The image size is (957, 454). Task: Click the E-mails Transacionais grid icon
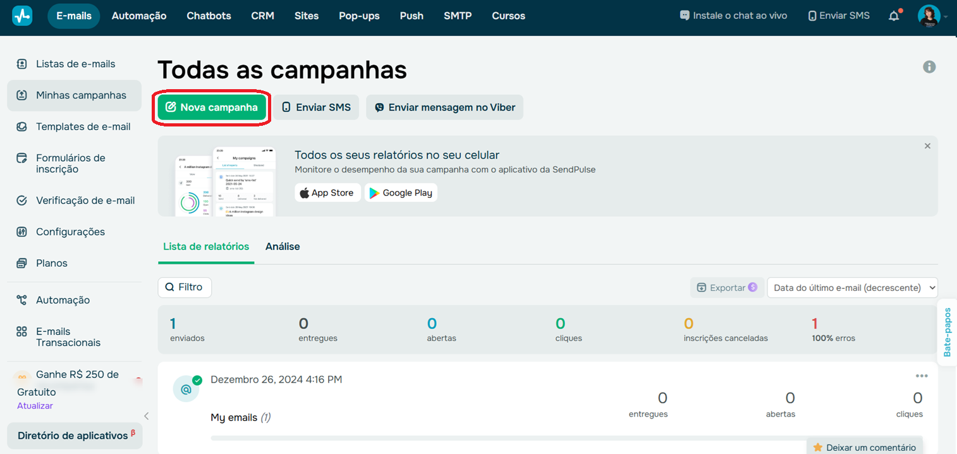click(x=22, y=331)
